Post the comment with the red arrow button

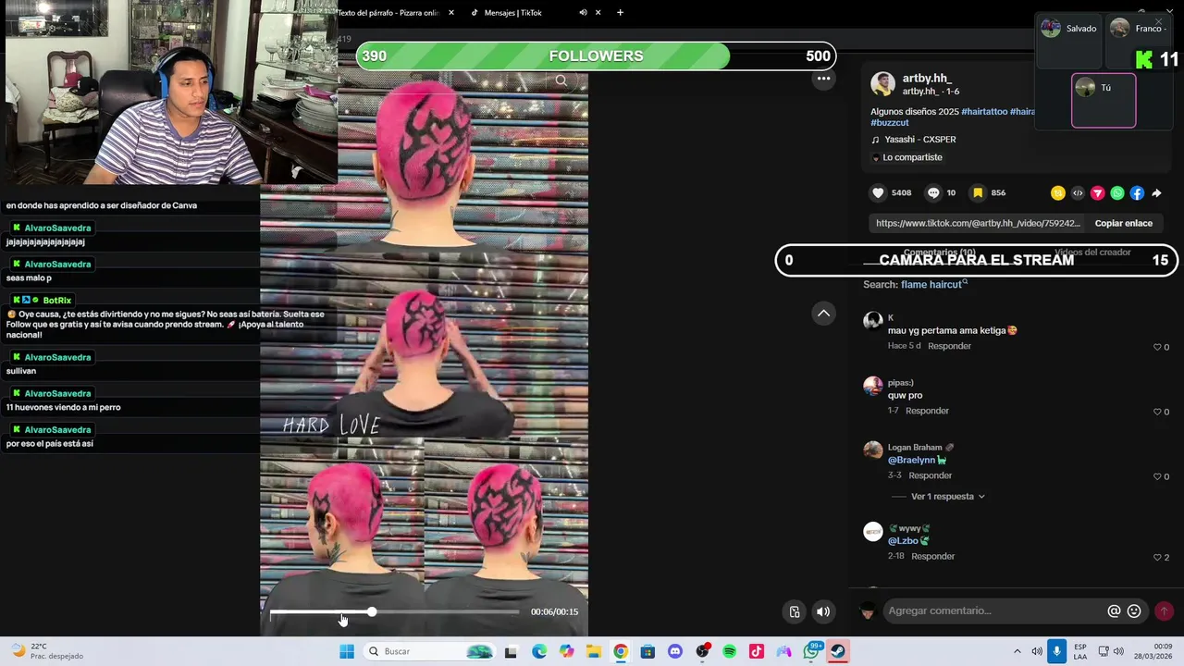(x=1164, y=611)
